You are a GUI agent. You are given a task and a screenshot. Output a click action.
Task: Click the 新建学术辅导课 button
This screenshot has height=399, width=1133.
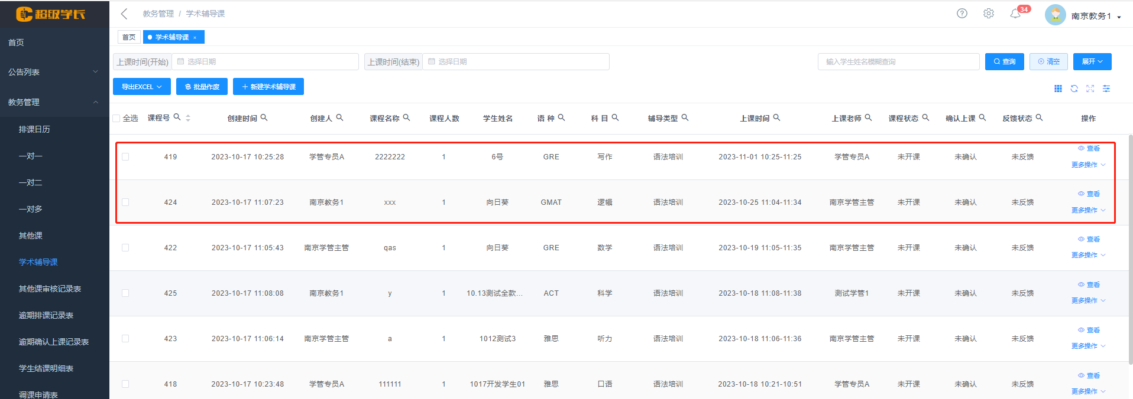click(x=268, y=87)
